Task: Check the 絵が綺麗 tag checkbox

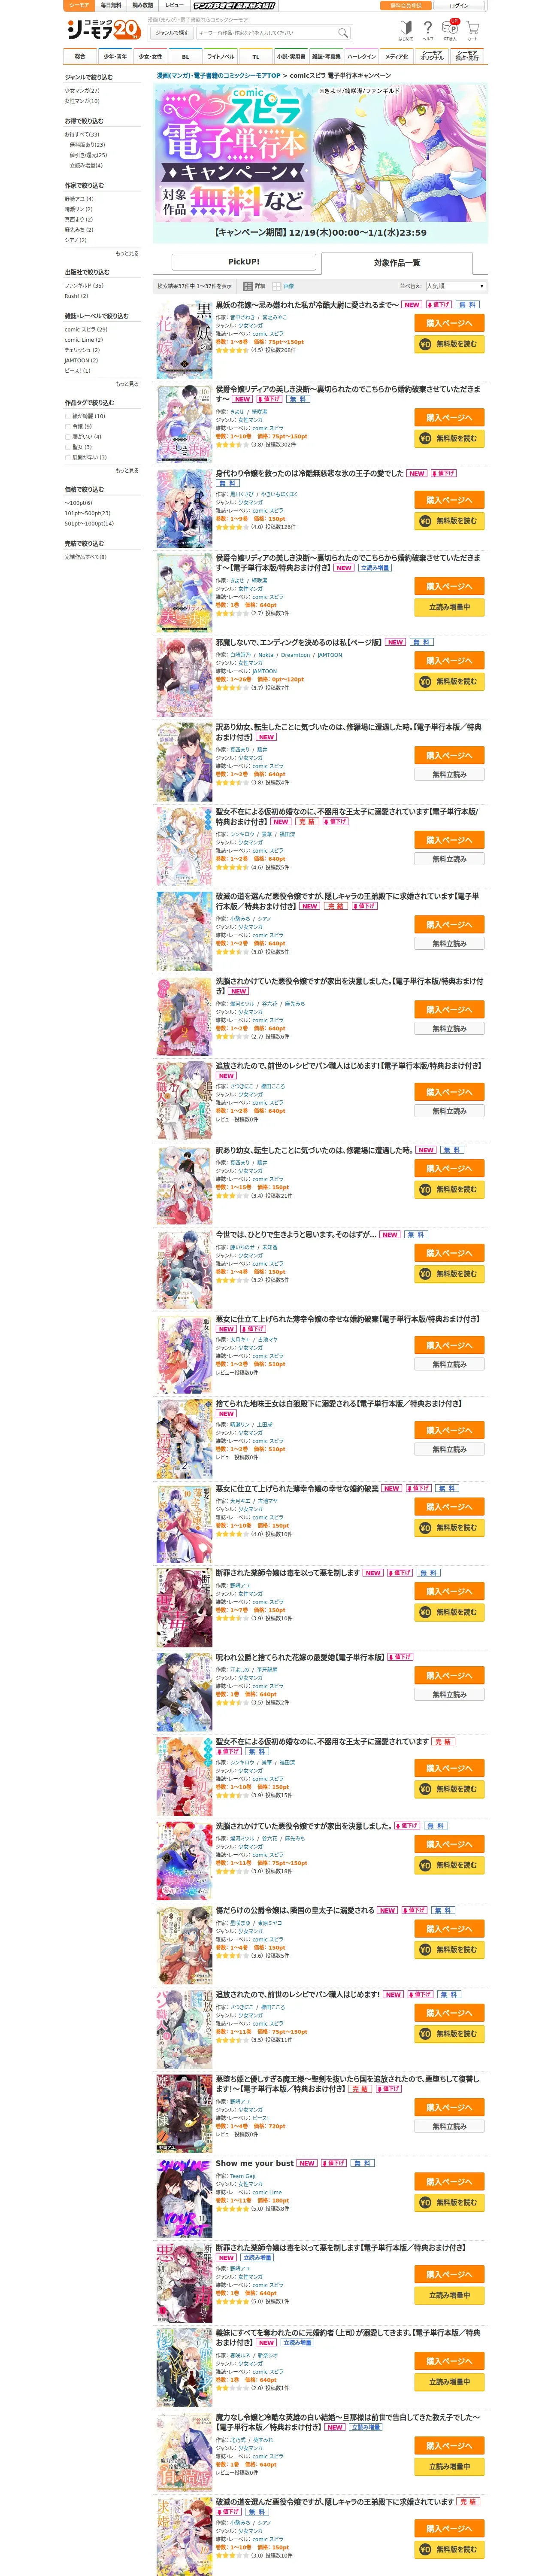Action: [68, 416]
